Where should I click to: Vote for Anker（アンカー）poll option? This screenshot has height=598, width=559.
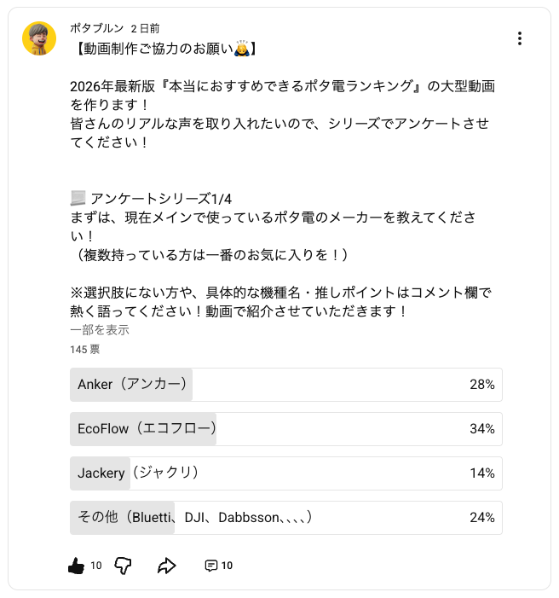(x=285, y=385)
